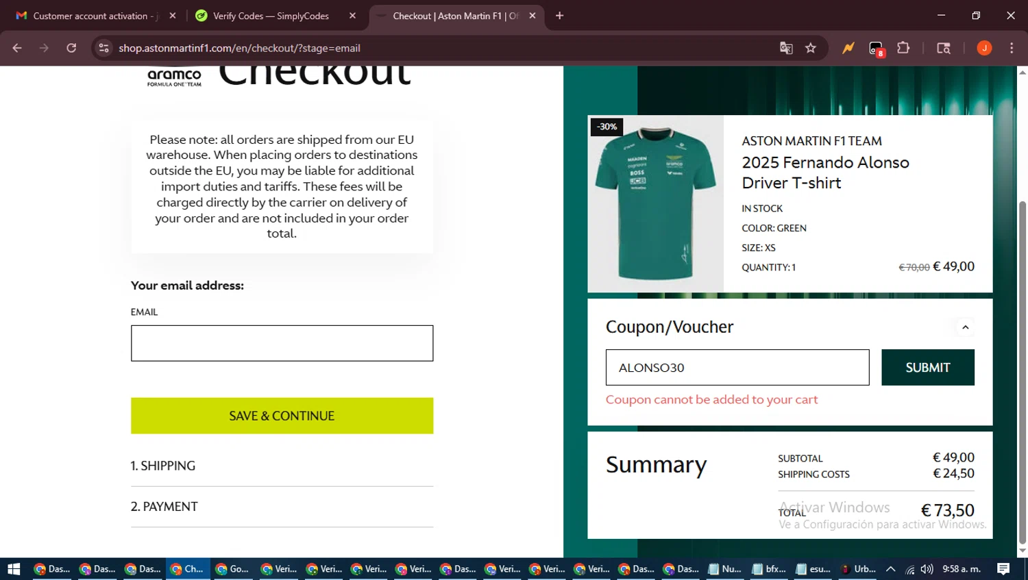Screen dimensions: 1028x580
Task: Go back to the previous page
Action: click(17, 48)
